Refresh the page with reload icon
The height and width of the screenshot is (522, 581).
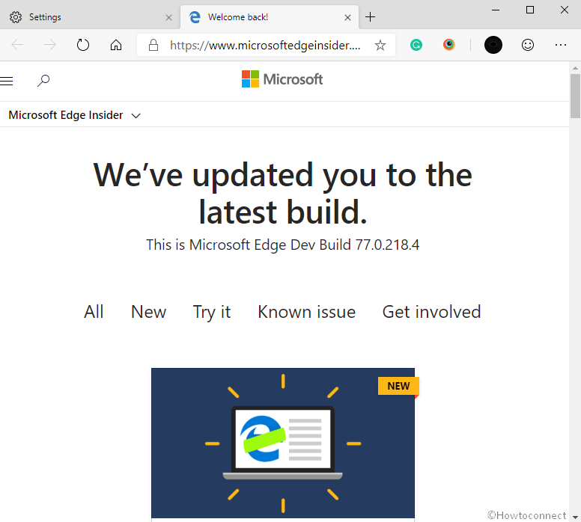tap(83, 45)
